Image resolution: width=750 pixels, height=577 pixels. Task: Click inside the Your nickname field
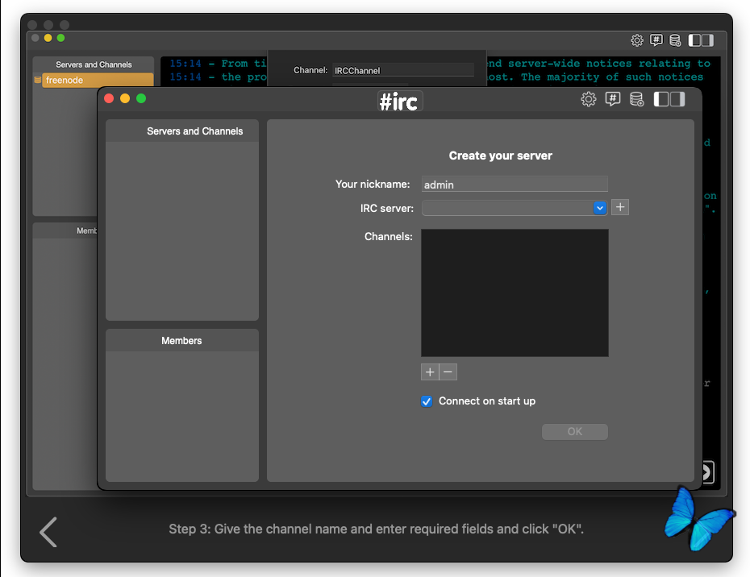tap(514, 185)
